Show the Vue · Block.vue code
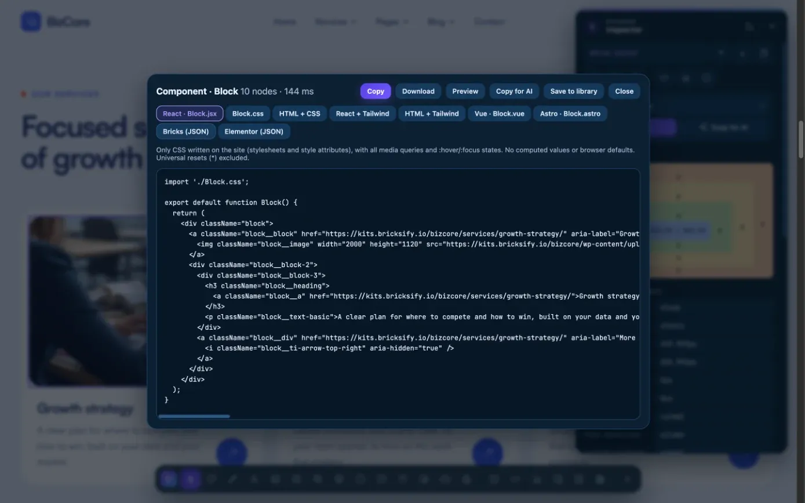 (x=500, y=114)
